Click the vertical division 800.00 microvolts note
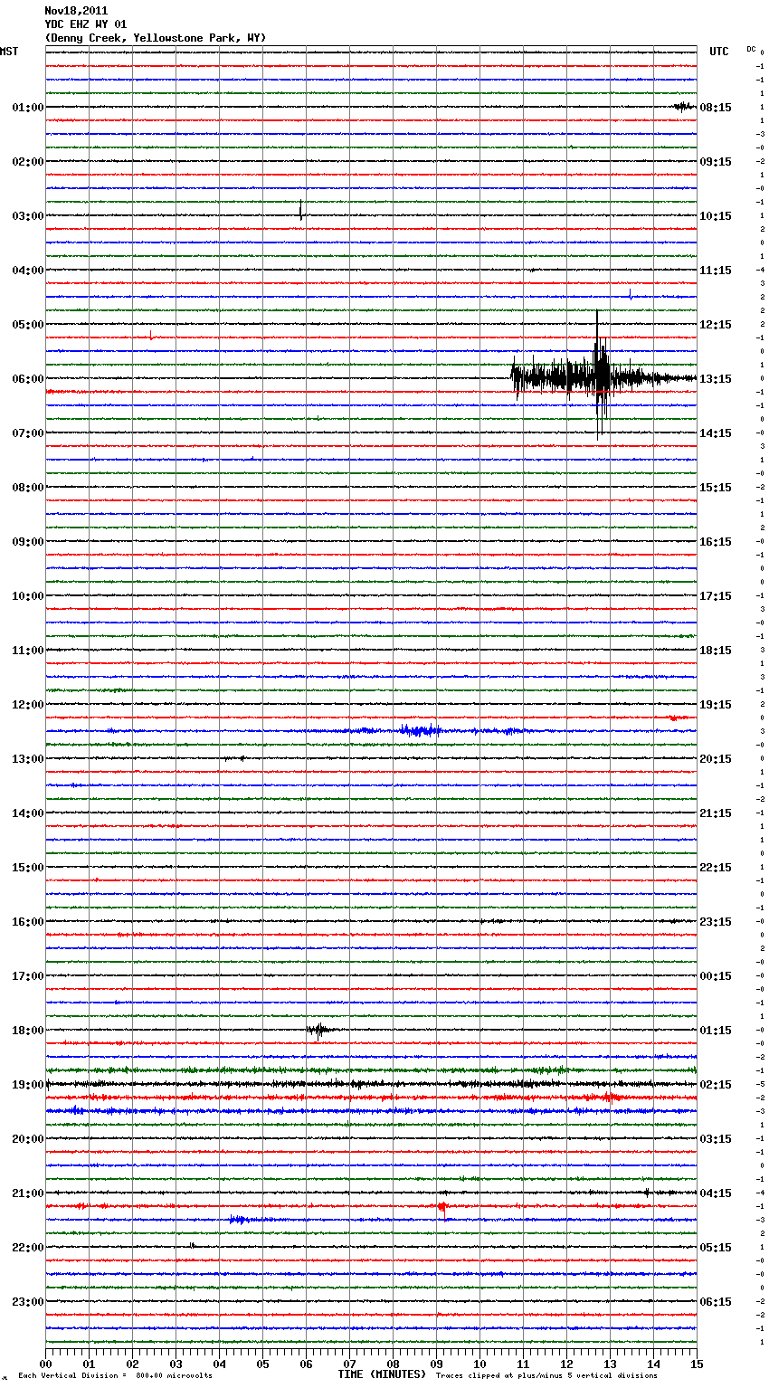 click(115, 1376)
